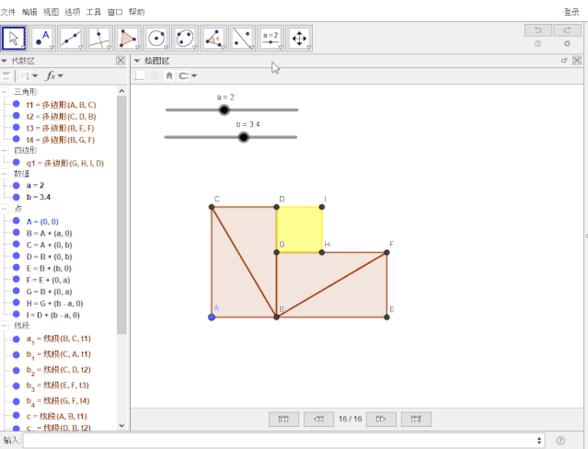Close the algebra view panel
Screen dimensions: 588x449
(121, 61)
